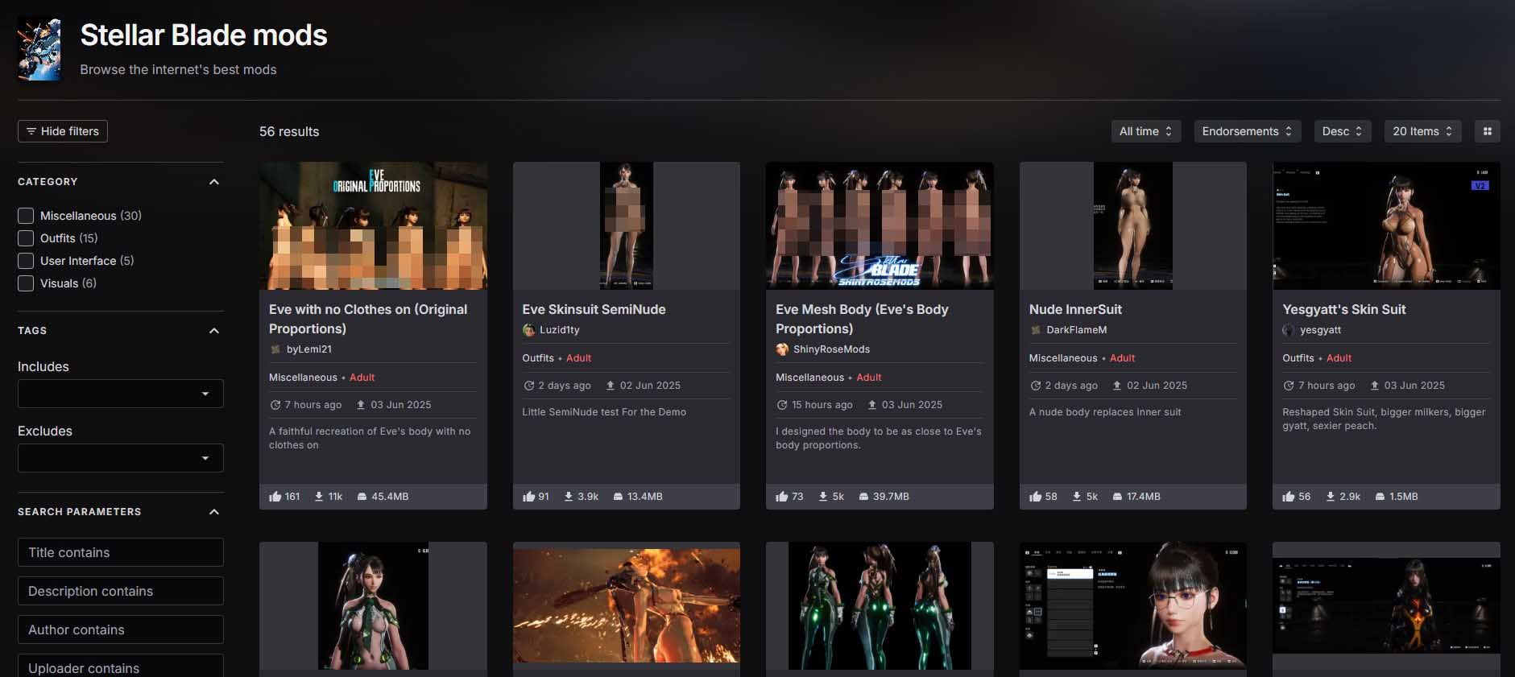Screen dimensions: 1515x677
Task: Open the three green suits mod thumbnail
Action: 880,605
